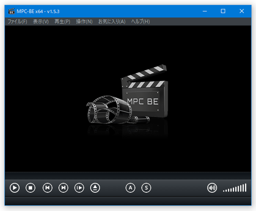
Task: Open subtitle selector (S icon)
Action: (x=146, y=188)
